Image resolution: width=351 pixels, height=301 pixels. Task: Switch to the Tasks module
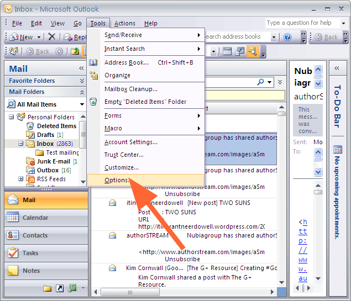pyautogui.click(x=46, y=253)
